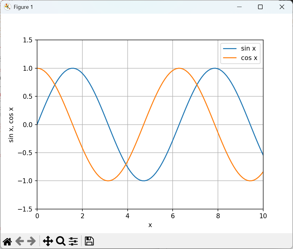The height and width of the screenshot is (249, 293).
Task: Click the "Figure 1" window title text
Action: pos(23,7)
